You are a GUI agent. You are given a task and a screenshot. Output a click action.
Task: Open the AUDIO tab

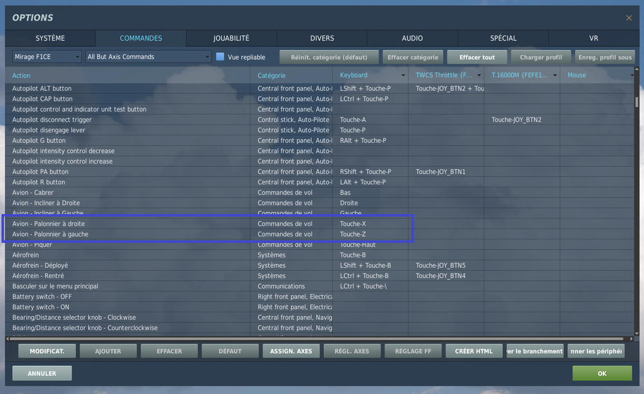[412, 38]
